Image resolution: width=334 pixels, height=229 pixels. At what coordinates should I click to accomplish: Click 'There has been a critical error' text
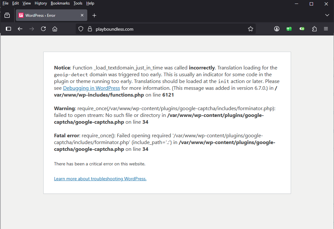pyautogui.click(x=100, y=164)
